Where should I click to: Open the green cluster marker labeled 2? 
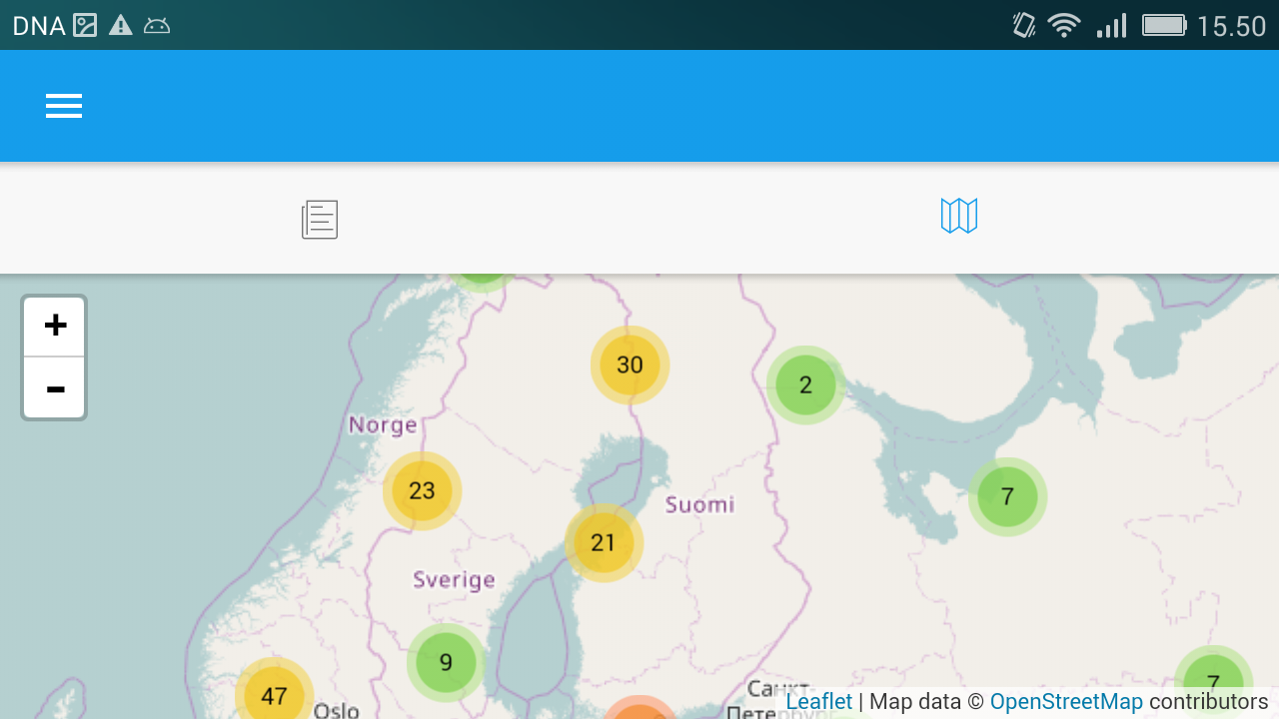(x=805, y=384)
